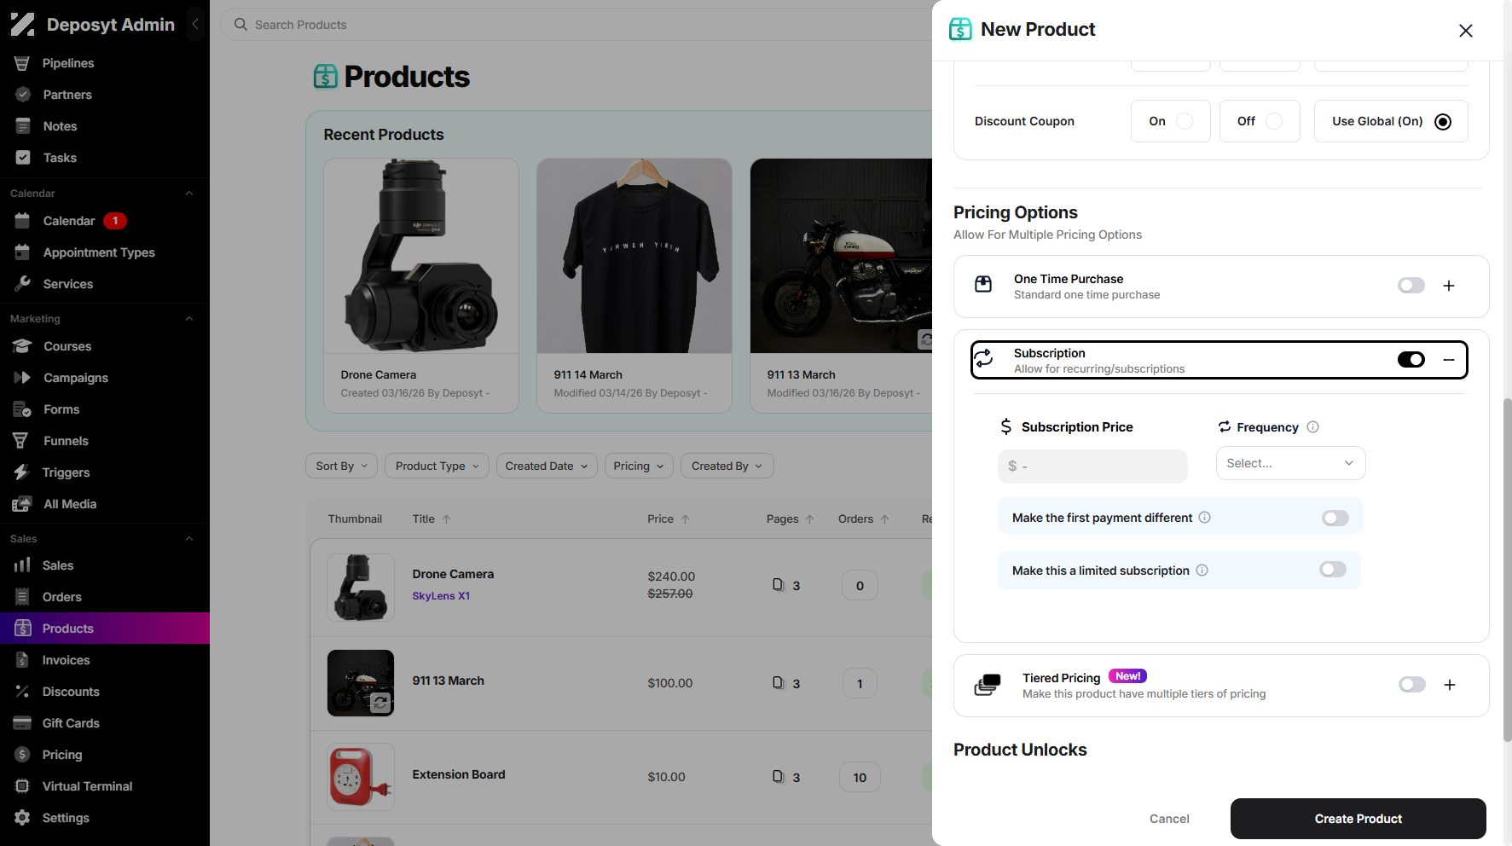Click info icon beside limited subscription
The width and height of the screenshot is (1512, 846).
(1202, 571)
